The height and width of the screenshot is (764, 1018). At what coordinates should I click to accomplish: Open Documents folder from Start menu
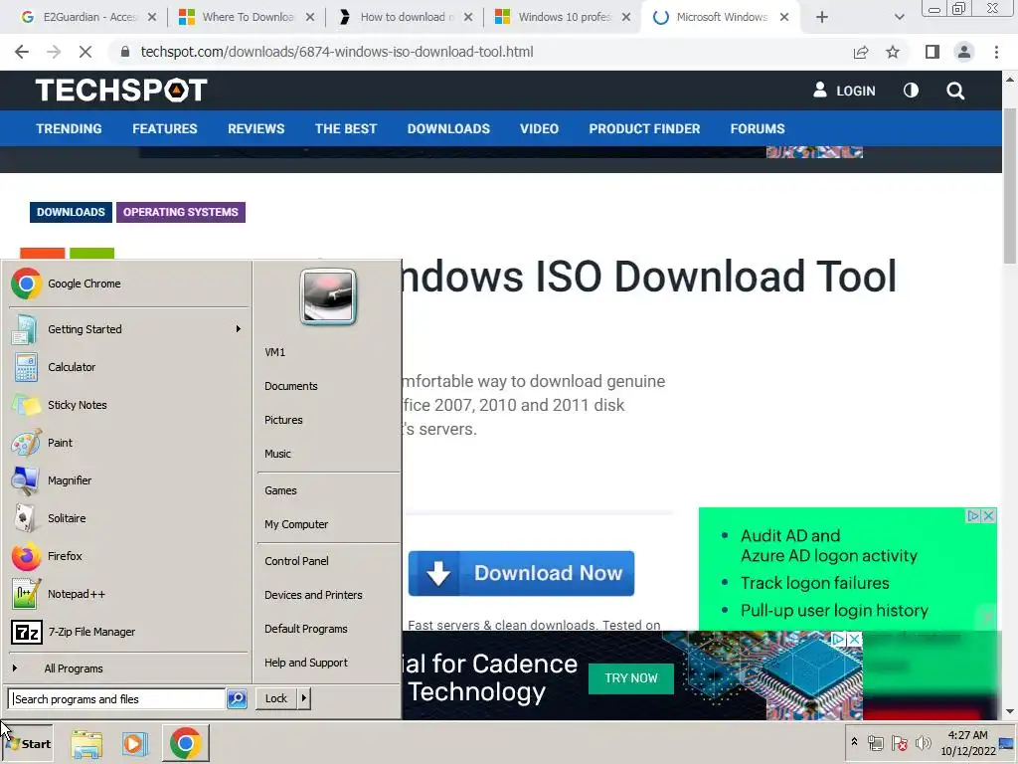point(291,386)
